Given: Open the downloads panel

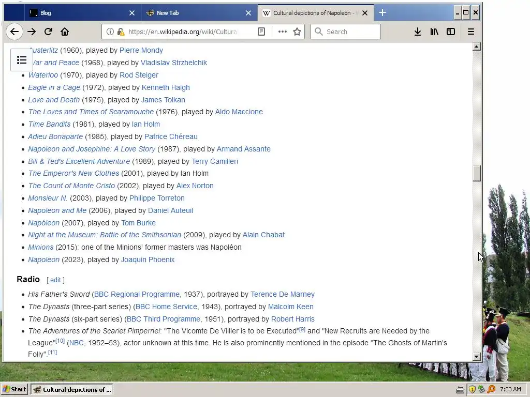Looking at the screenshot, I should (418, 32).
